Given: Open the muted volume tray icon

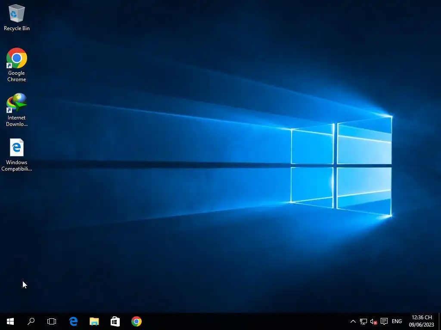Looking at the screenshot, I should 373,321.
